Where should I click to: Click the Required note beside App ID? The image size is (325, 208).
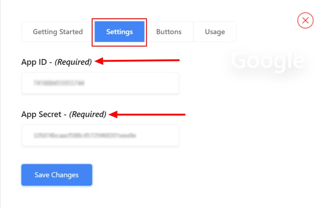(x=73, y=62)
